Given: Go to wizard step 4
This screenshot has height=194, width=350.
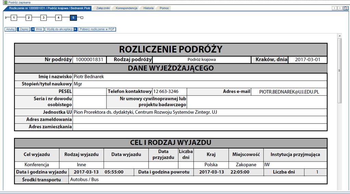Looking at the screenshot, I should coord(58,18).
